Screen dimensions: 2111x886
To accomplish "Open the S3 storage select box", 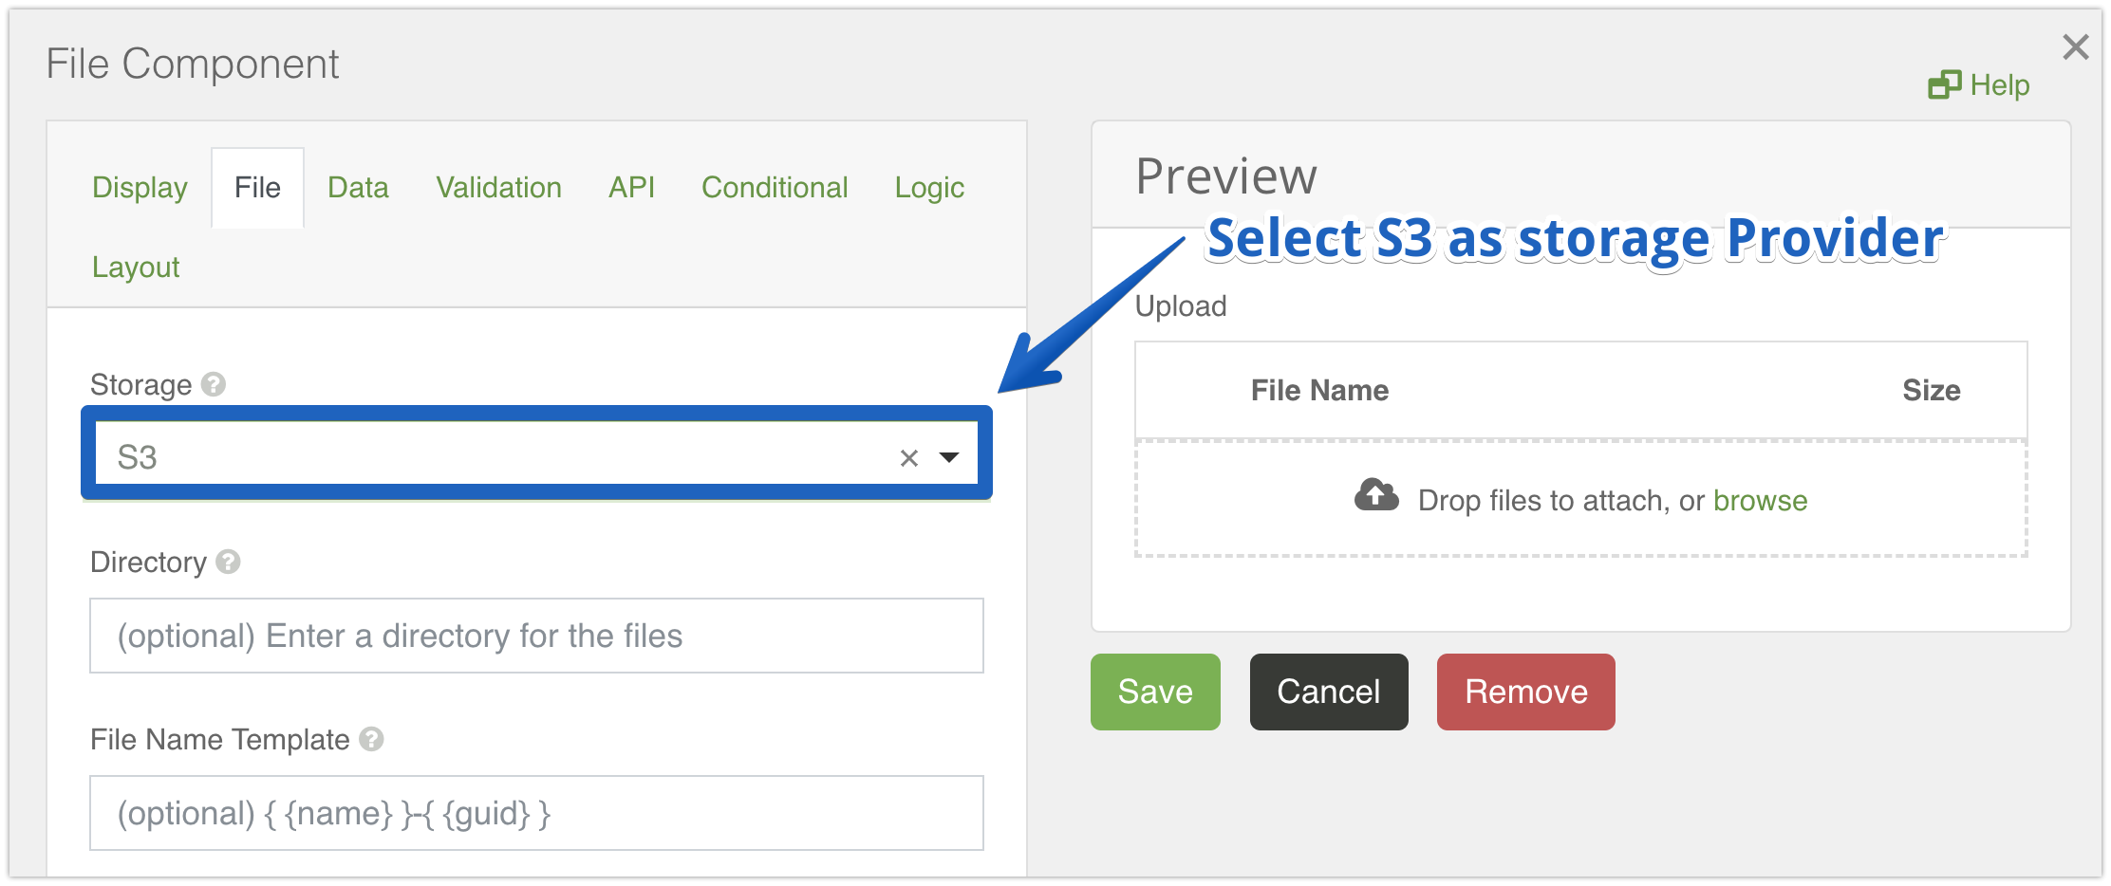I will tap(494, 457).
